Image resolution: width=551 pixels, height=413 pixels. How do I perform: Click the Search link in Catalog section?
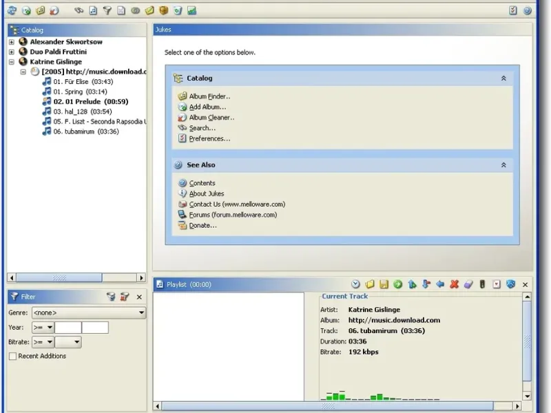[x=202, y=128]
